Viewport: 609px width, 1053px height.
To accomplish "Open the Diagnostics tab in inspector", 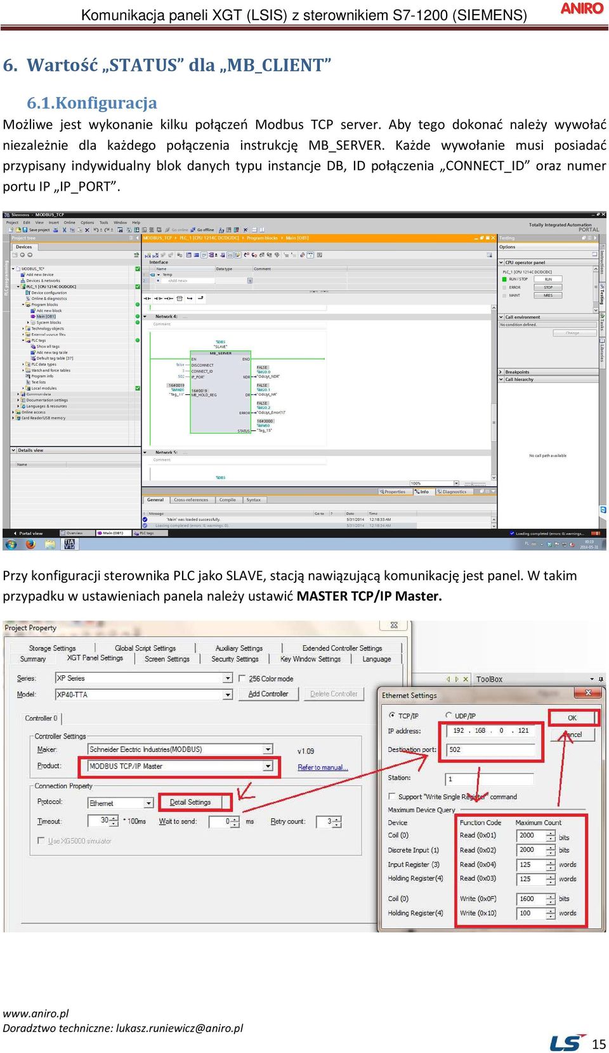I will click(x=454, y=491).
